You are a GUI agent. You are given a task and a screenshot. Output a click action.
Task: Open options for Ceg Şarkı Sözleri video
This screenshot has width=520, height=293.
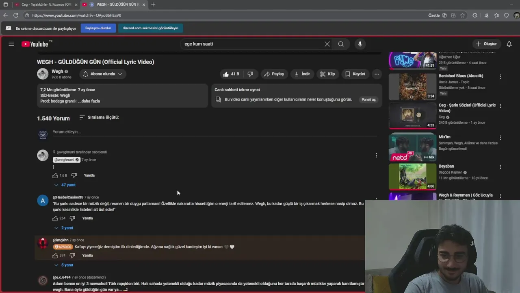(500, 106)
